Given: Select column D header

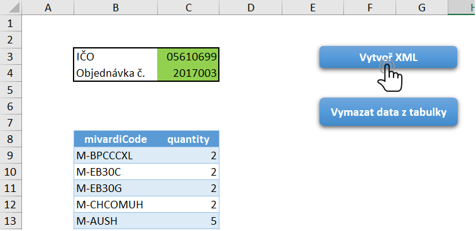Looking at the screenshot, I should point(250,8).
